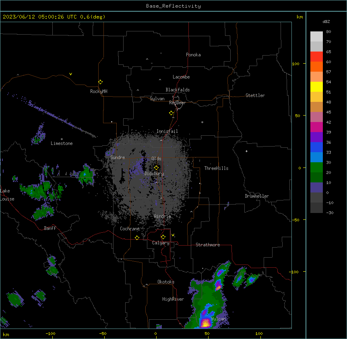
Task: Pick the indigo 0-10 dBZ legend color
Action: click(x=316, y=188)
